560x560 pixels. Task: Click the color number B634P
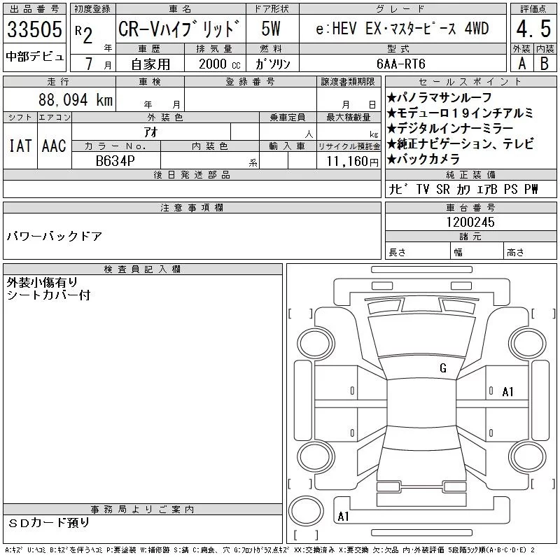115,161
